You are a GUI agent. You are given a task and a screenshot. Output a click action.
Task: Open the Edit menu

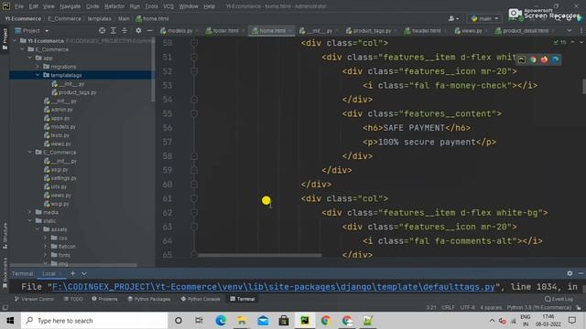(x=34, y=6)
